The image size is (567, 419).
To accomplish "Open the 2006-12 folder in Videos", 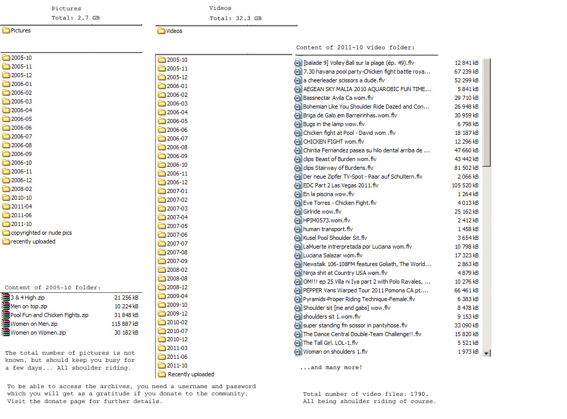I will [173, 182].
